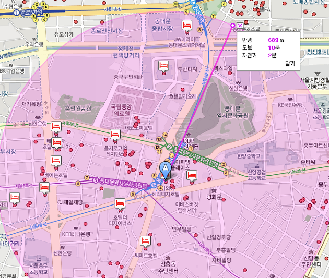Click exit 6 on the purple Line 5
The image size is (329, 278).
point(78,184)
